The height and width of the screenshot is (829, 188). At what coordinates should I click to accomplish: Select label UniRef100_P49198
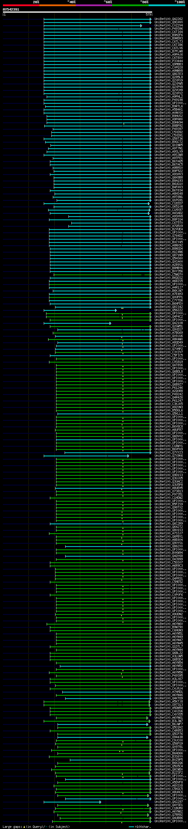click(x=169, y=100)
